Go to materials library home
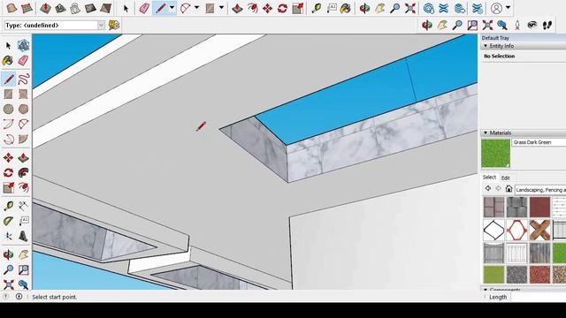Image resolution: width=566 pixels, height=318 pixels. (x=509, y=188)
